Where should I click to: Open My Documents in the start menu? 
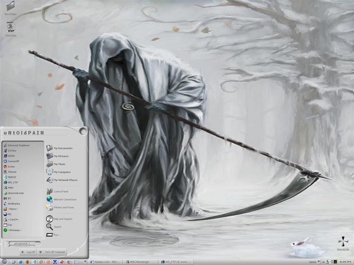coord(63,148)
